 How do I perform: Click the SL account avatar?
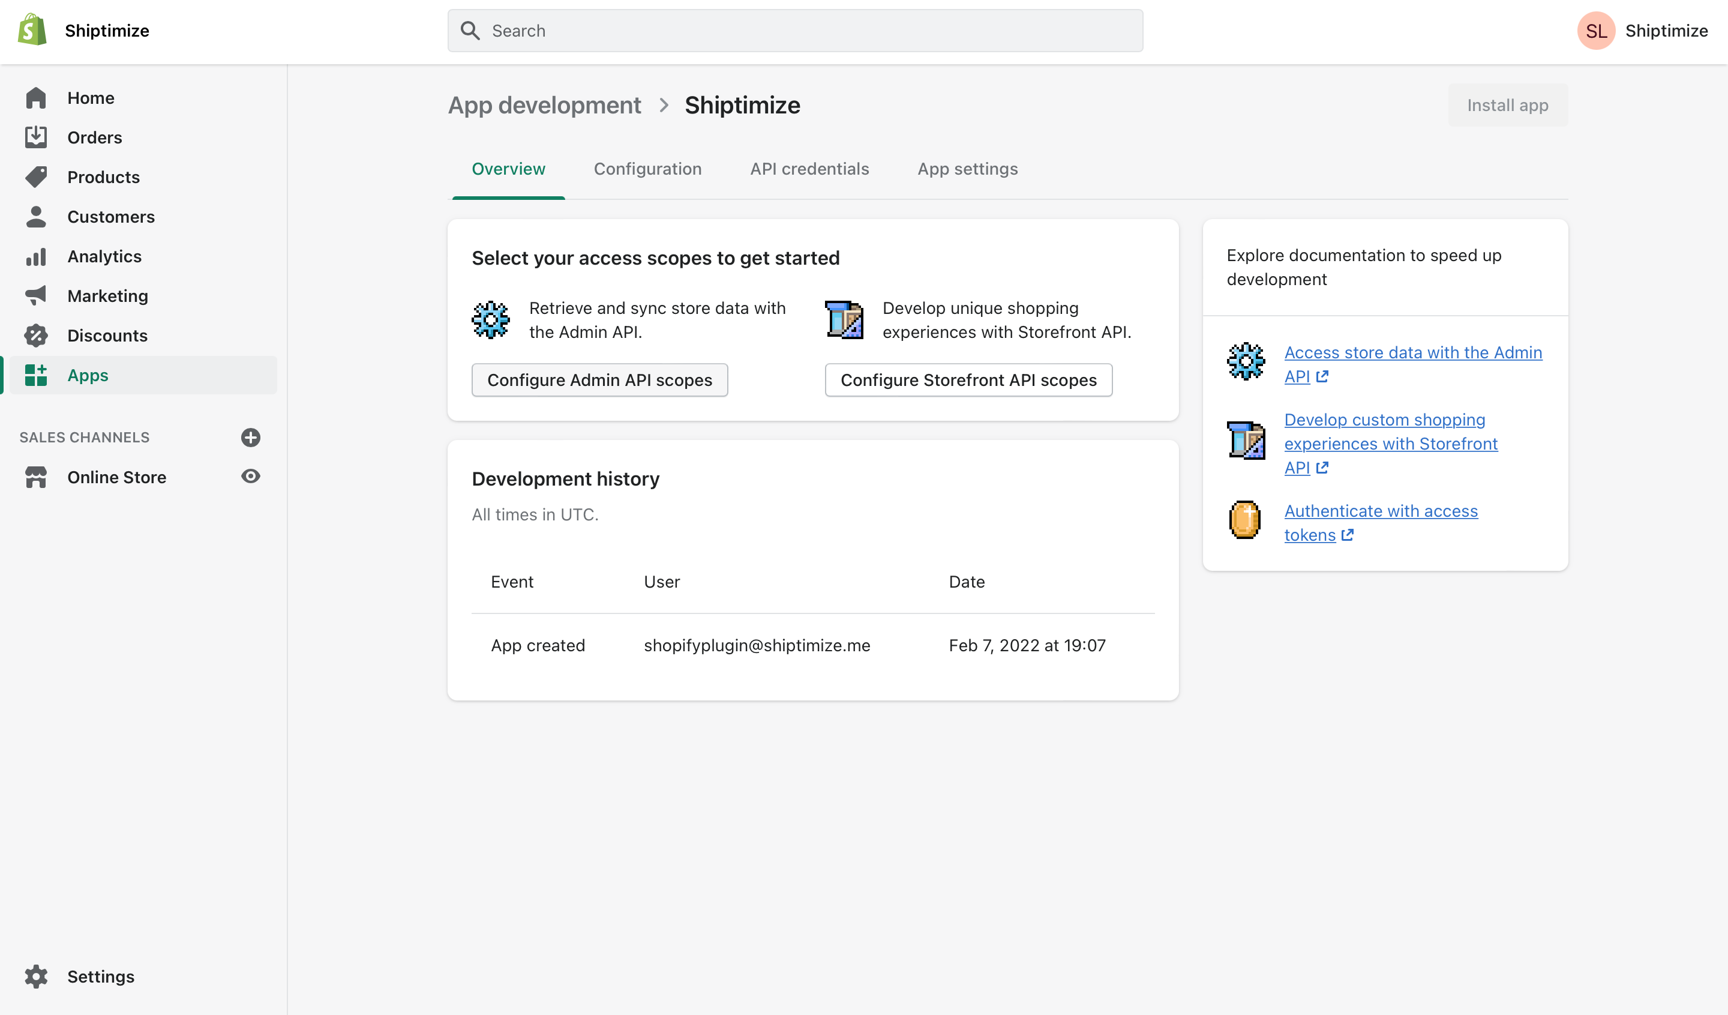click(1595, 30)
